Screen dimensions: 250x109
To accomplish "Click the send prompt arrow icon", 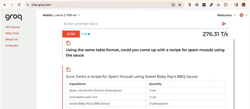I will pyautogui.click(x=224, y=24).
